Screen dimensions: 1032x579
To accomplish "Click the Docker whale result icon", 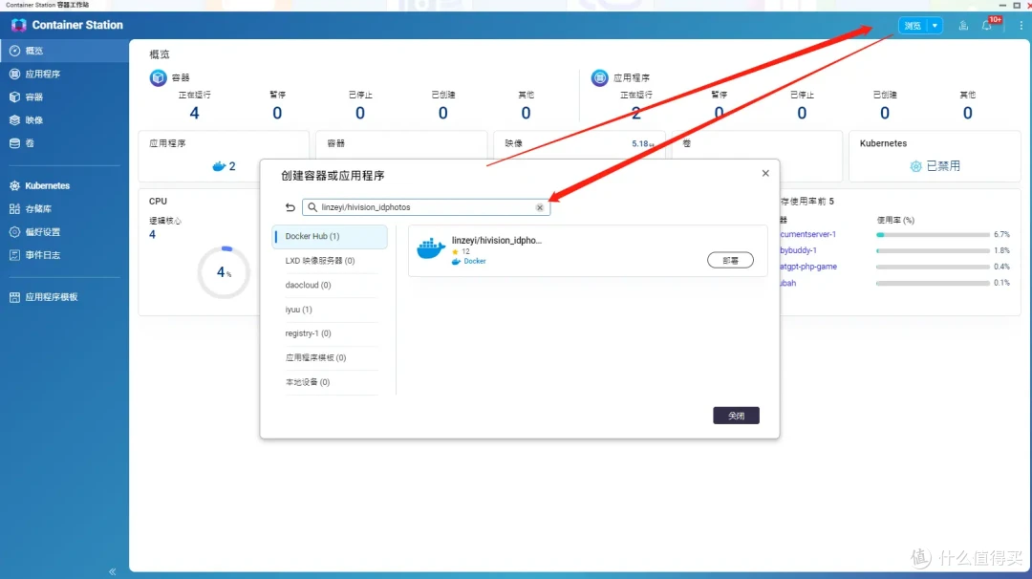I will [x=431, y=249].
